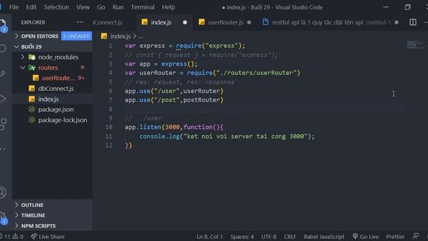Open the feedback icon in status bar
The width and height of the screenshot is (428, 241).
pos(415,236)
